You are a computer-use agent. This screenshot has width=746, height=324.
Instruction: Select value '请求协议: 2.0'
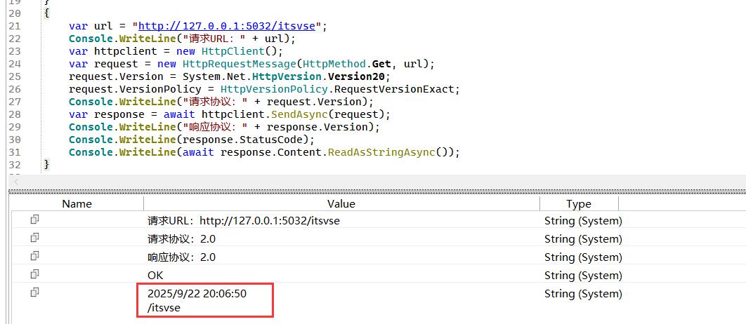pos(181,239)
